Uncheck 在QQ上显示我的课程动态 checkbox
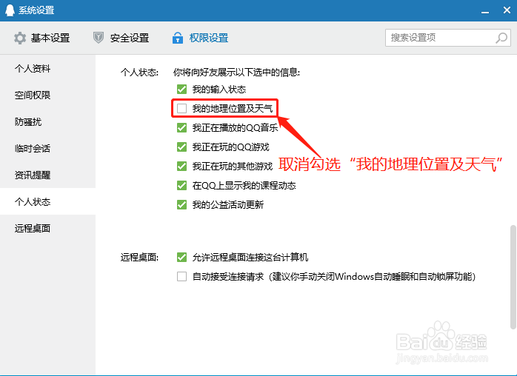 coord(181,186)
